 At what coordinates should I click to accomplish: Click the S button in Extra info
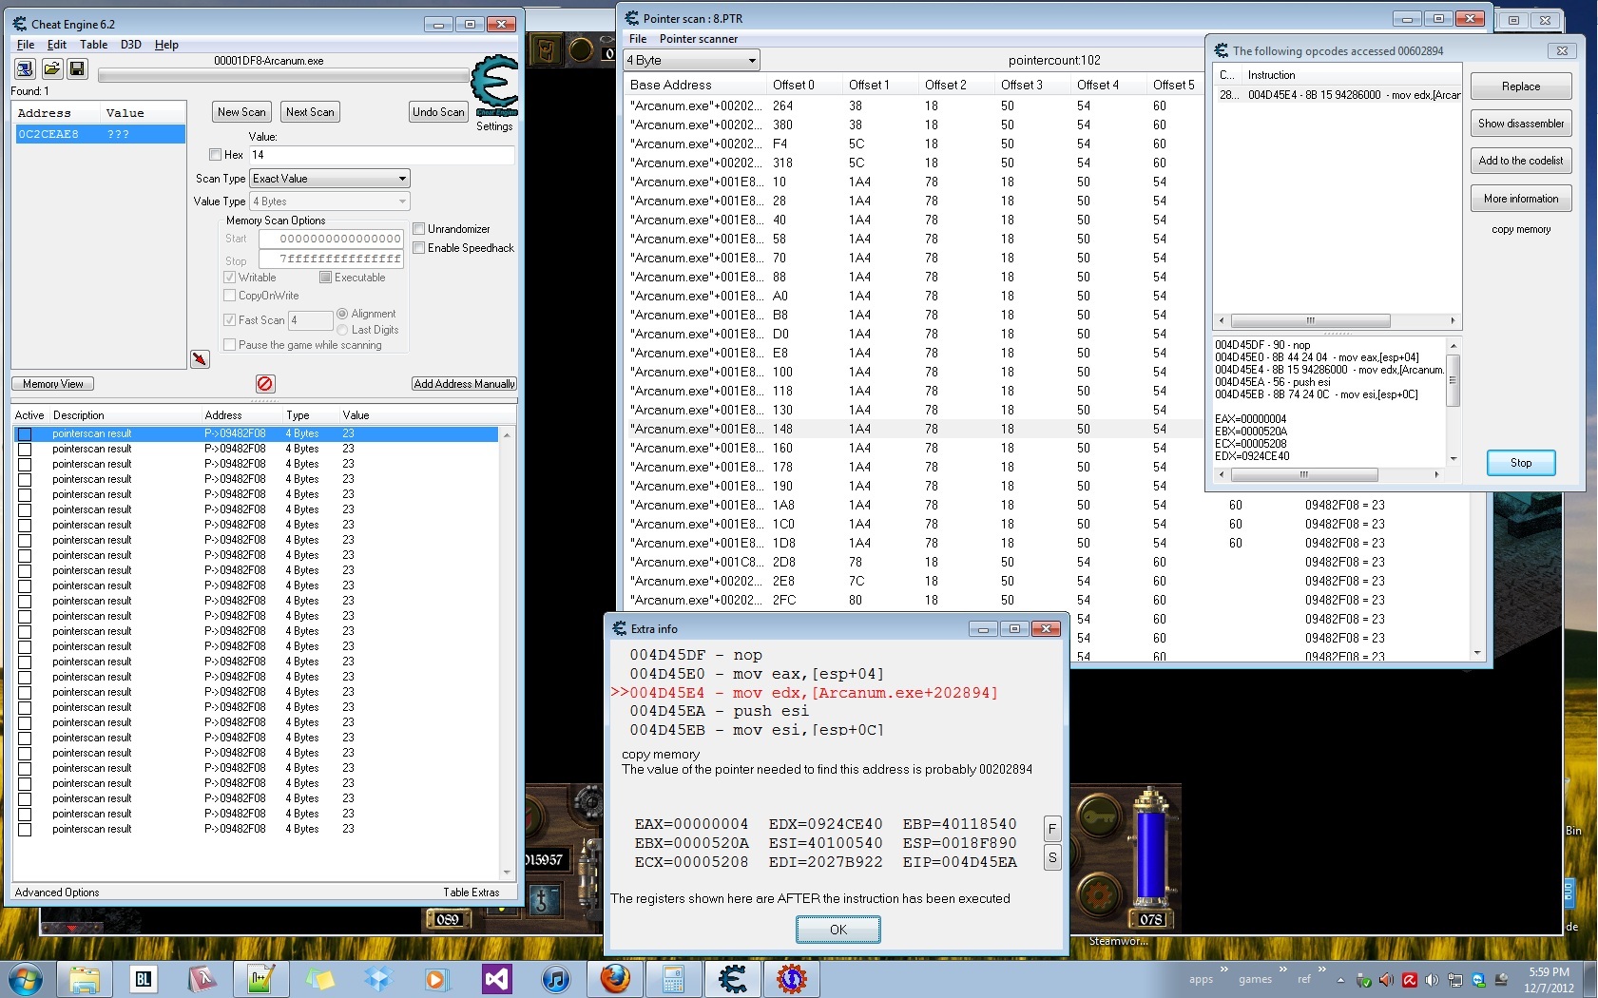pyautogui.click(x=1052, y=858)
